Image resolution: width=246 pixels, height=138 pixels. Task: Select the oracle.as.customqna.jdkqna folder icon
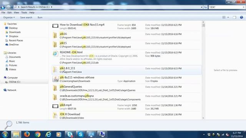[55, 97]
